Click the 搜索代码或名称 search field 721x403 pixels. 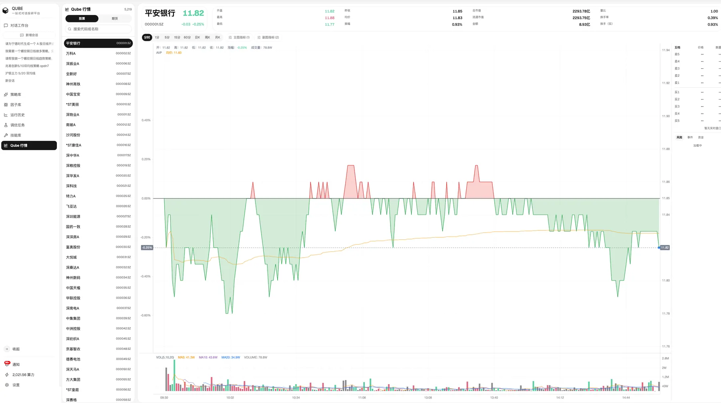click(99, 29)
